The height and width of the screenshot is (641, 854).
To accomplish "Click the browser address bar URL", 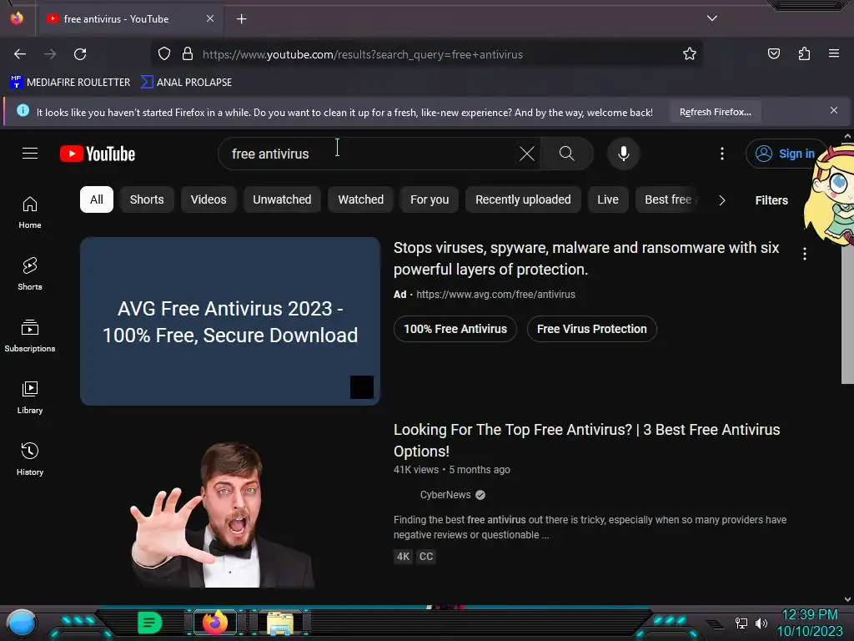I will click(x=363, y=54).
